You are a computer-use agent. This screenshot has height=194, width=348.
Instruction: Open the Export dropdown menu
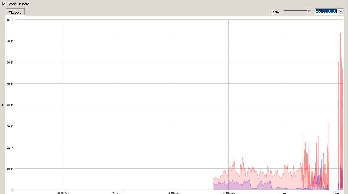[x=15, y=12]
